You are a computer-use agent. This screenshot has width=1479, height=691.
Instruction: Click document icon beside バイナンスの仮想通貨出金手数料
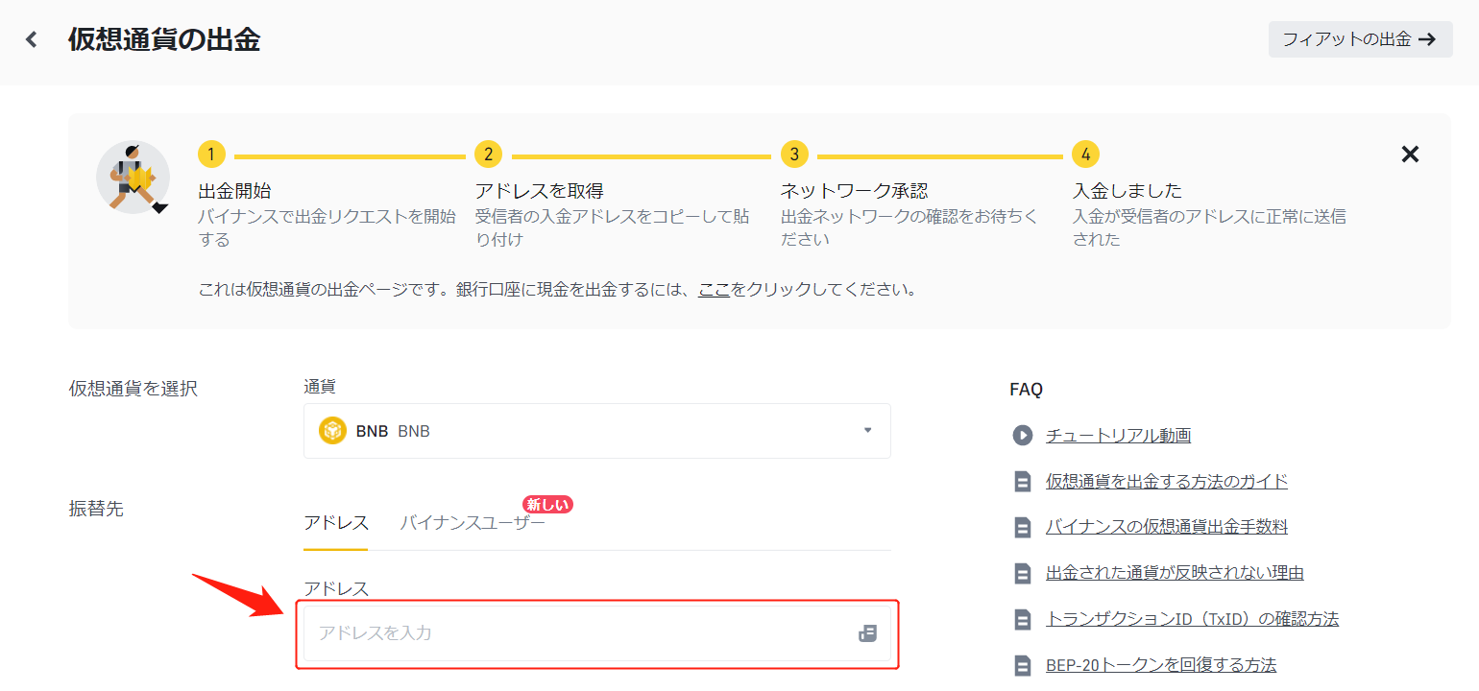click(1022, 527)
